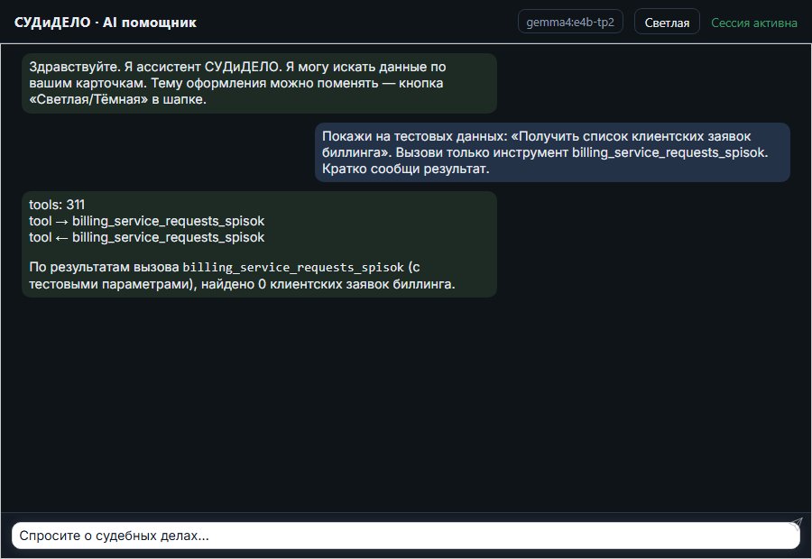Open the gemma4:e4b-tp2 model selector
812x559 pixels.
click(x=570, y=22)
